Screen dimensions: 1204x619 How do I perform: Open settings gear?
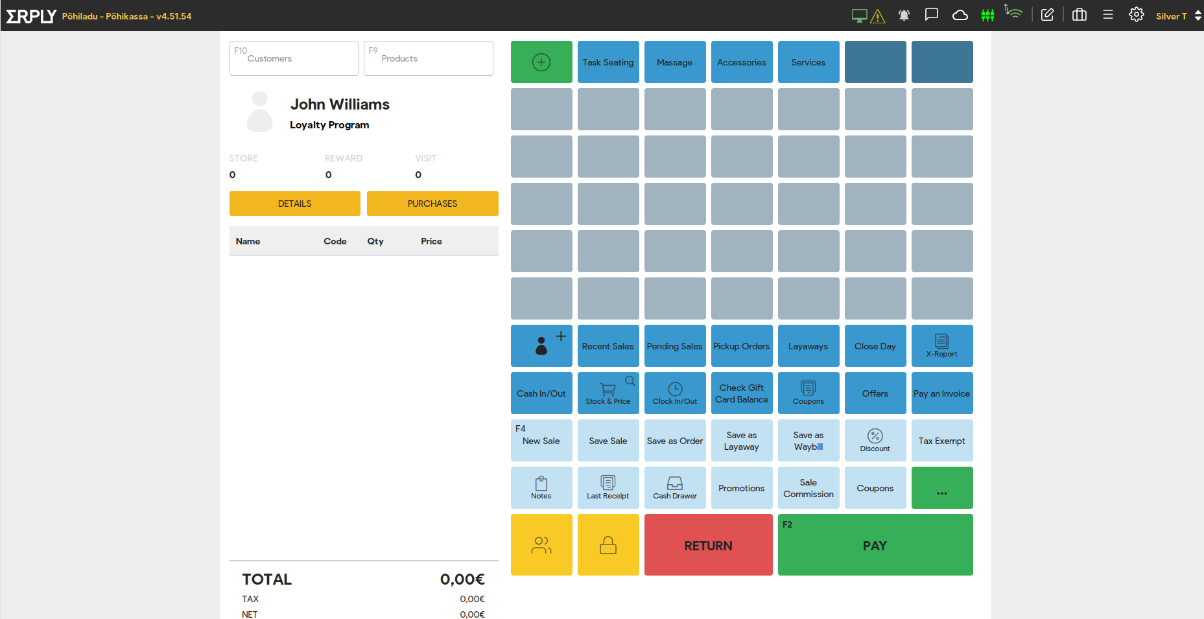(x=1137, y=15)
